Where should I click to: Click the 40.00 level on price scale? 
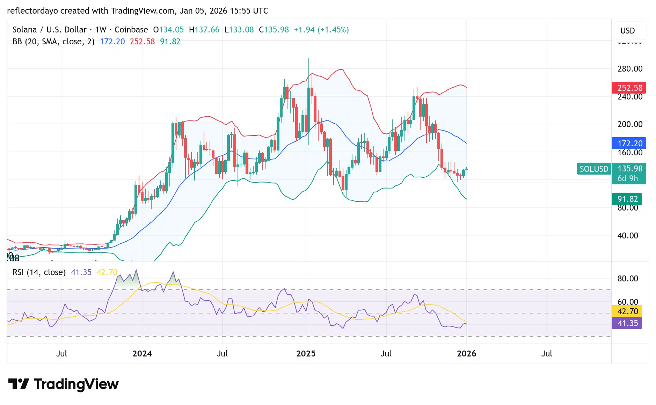point(627,236)
